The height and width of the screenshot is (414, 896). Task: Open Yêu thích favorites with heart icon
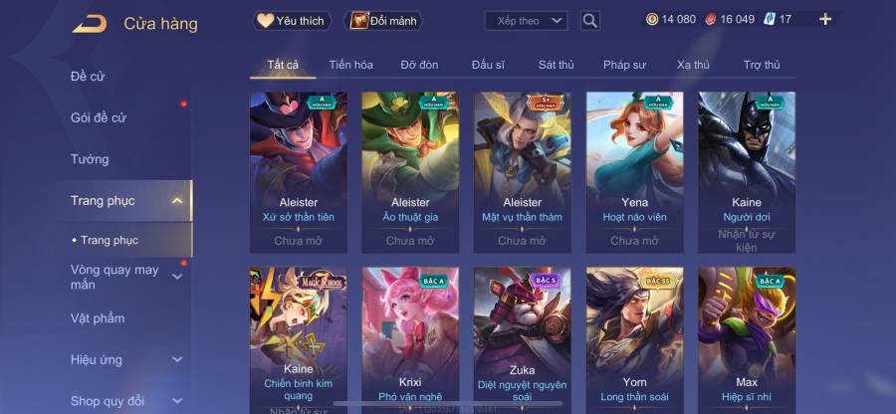coord(291,21)
